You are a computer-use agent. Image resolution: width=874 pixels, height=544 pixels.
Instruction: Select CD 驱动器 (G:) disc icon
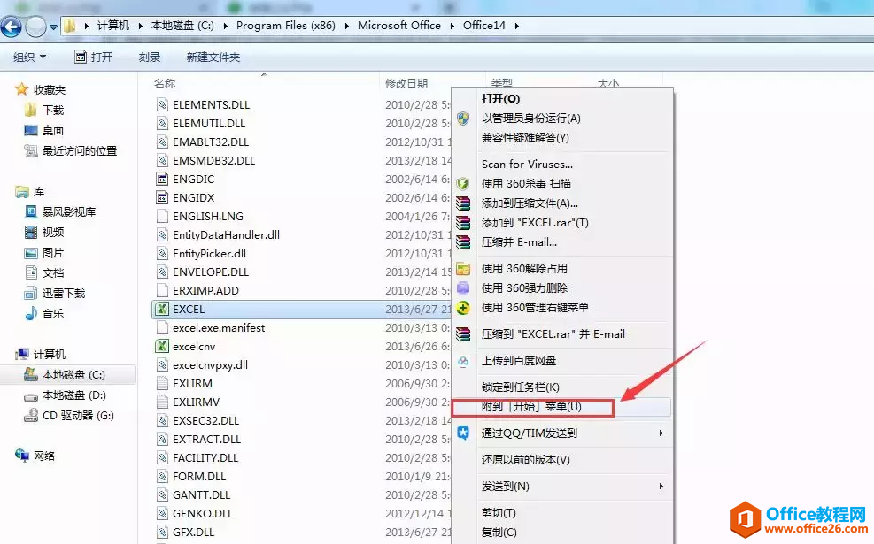(x=31, y=416)
